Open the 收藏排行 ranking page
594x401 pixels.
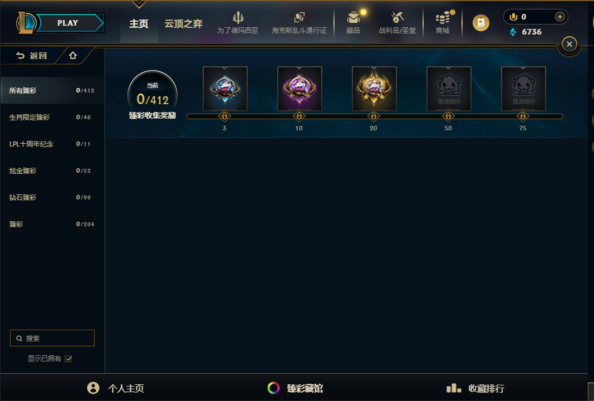coord(475,388)
